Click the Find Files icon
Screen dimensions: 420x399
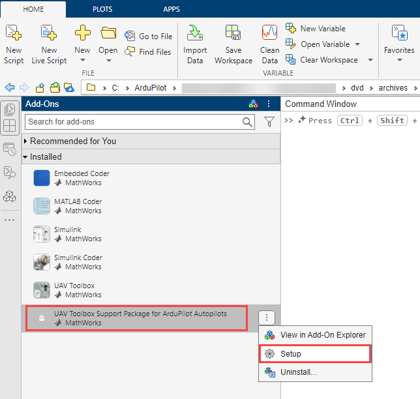tap(148, 52)
